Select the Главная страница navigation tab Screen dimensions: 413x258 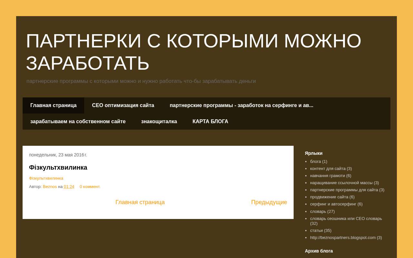tap(54, 105)
